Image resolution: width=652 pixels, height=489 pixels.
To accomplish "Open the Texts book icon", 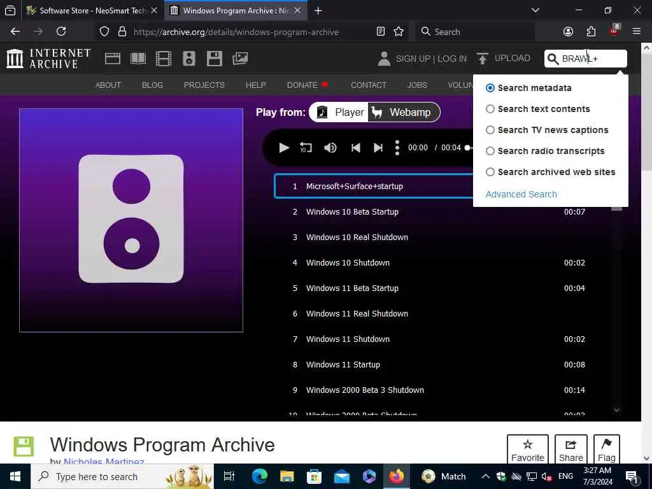I will (138, 59).
